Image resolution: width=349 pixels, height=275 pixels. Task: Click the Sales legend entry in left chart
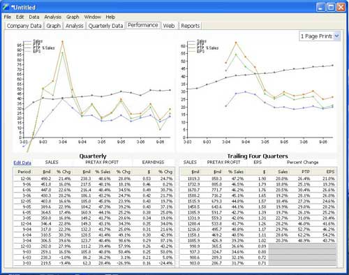pyautogui.click(x=38, y=41)
